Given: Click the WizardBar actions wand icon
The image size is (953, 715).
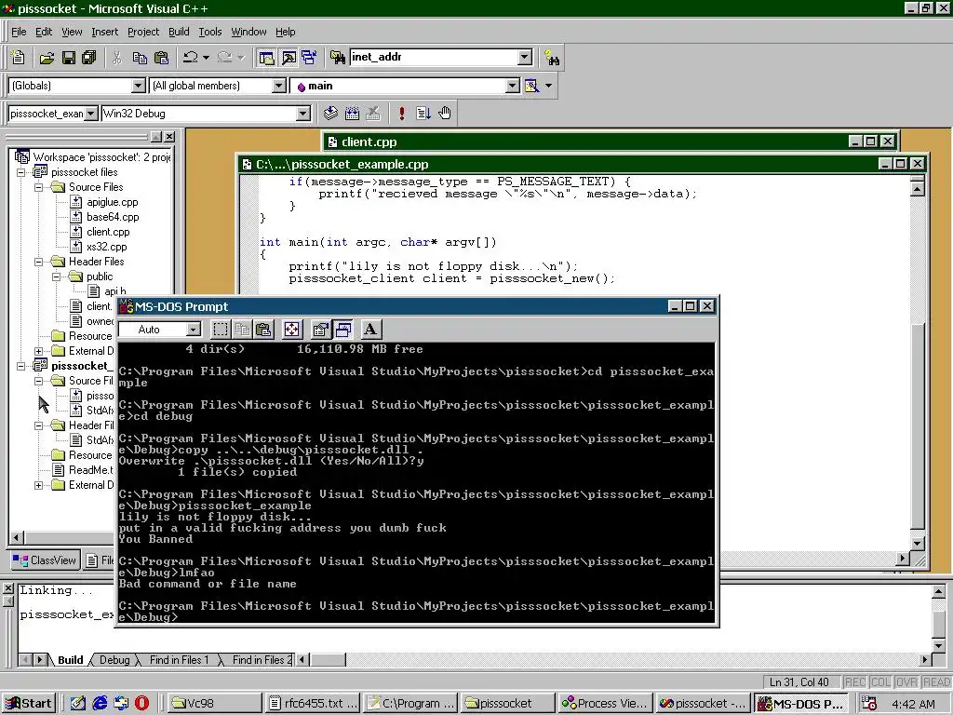Looking at the screenshot, I should [x=531, y=86].
